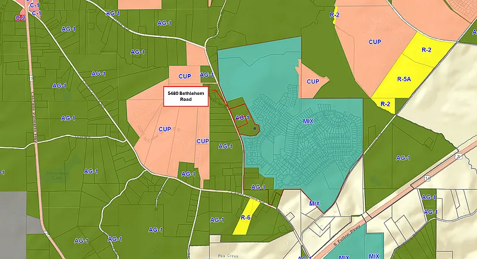Screen dimensions: 477x259
Task: Click MIX label in the large teal subdivision
Action: click(x=308, y=121)
